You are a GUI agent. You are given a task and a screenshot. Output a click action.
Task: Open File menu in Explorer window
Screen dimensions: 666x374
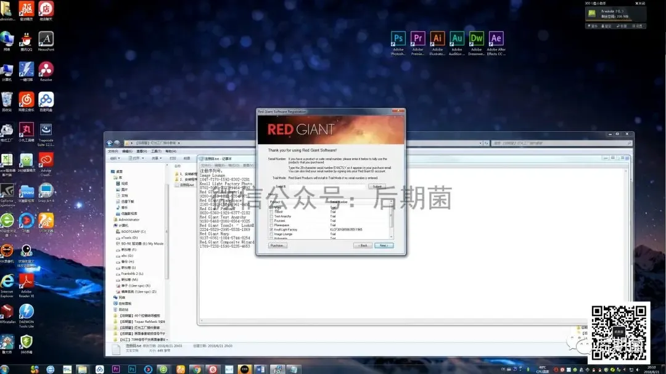click(113, 151)
